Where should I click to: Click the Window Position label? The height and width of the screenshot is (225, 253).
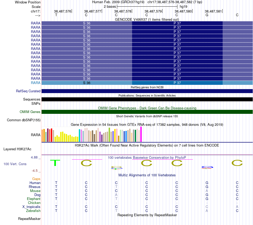click(28, 2)
